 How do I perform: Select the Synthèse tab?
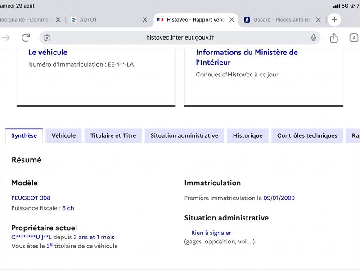pyautogui.click(x=24, y=136)
